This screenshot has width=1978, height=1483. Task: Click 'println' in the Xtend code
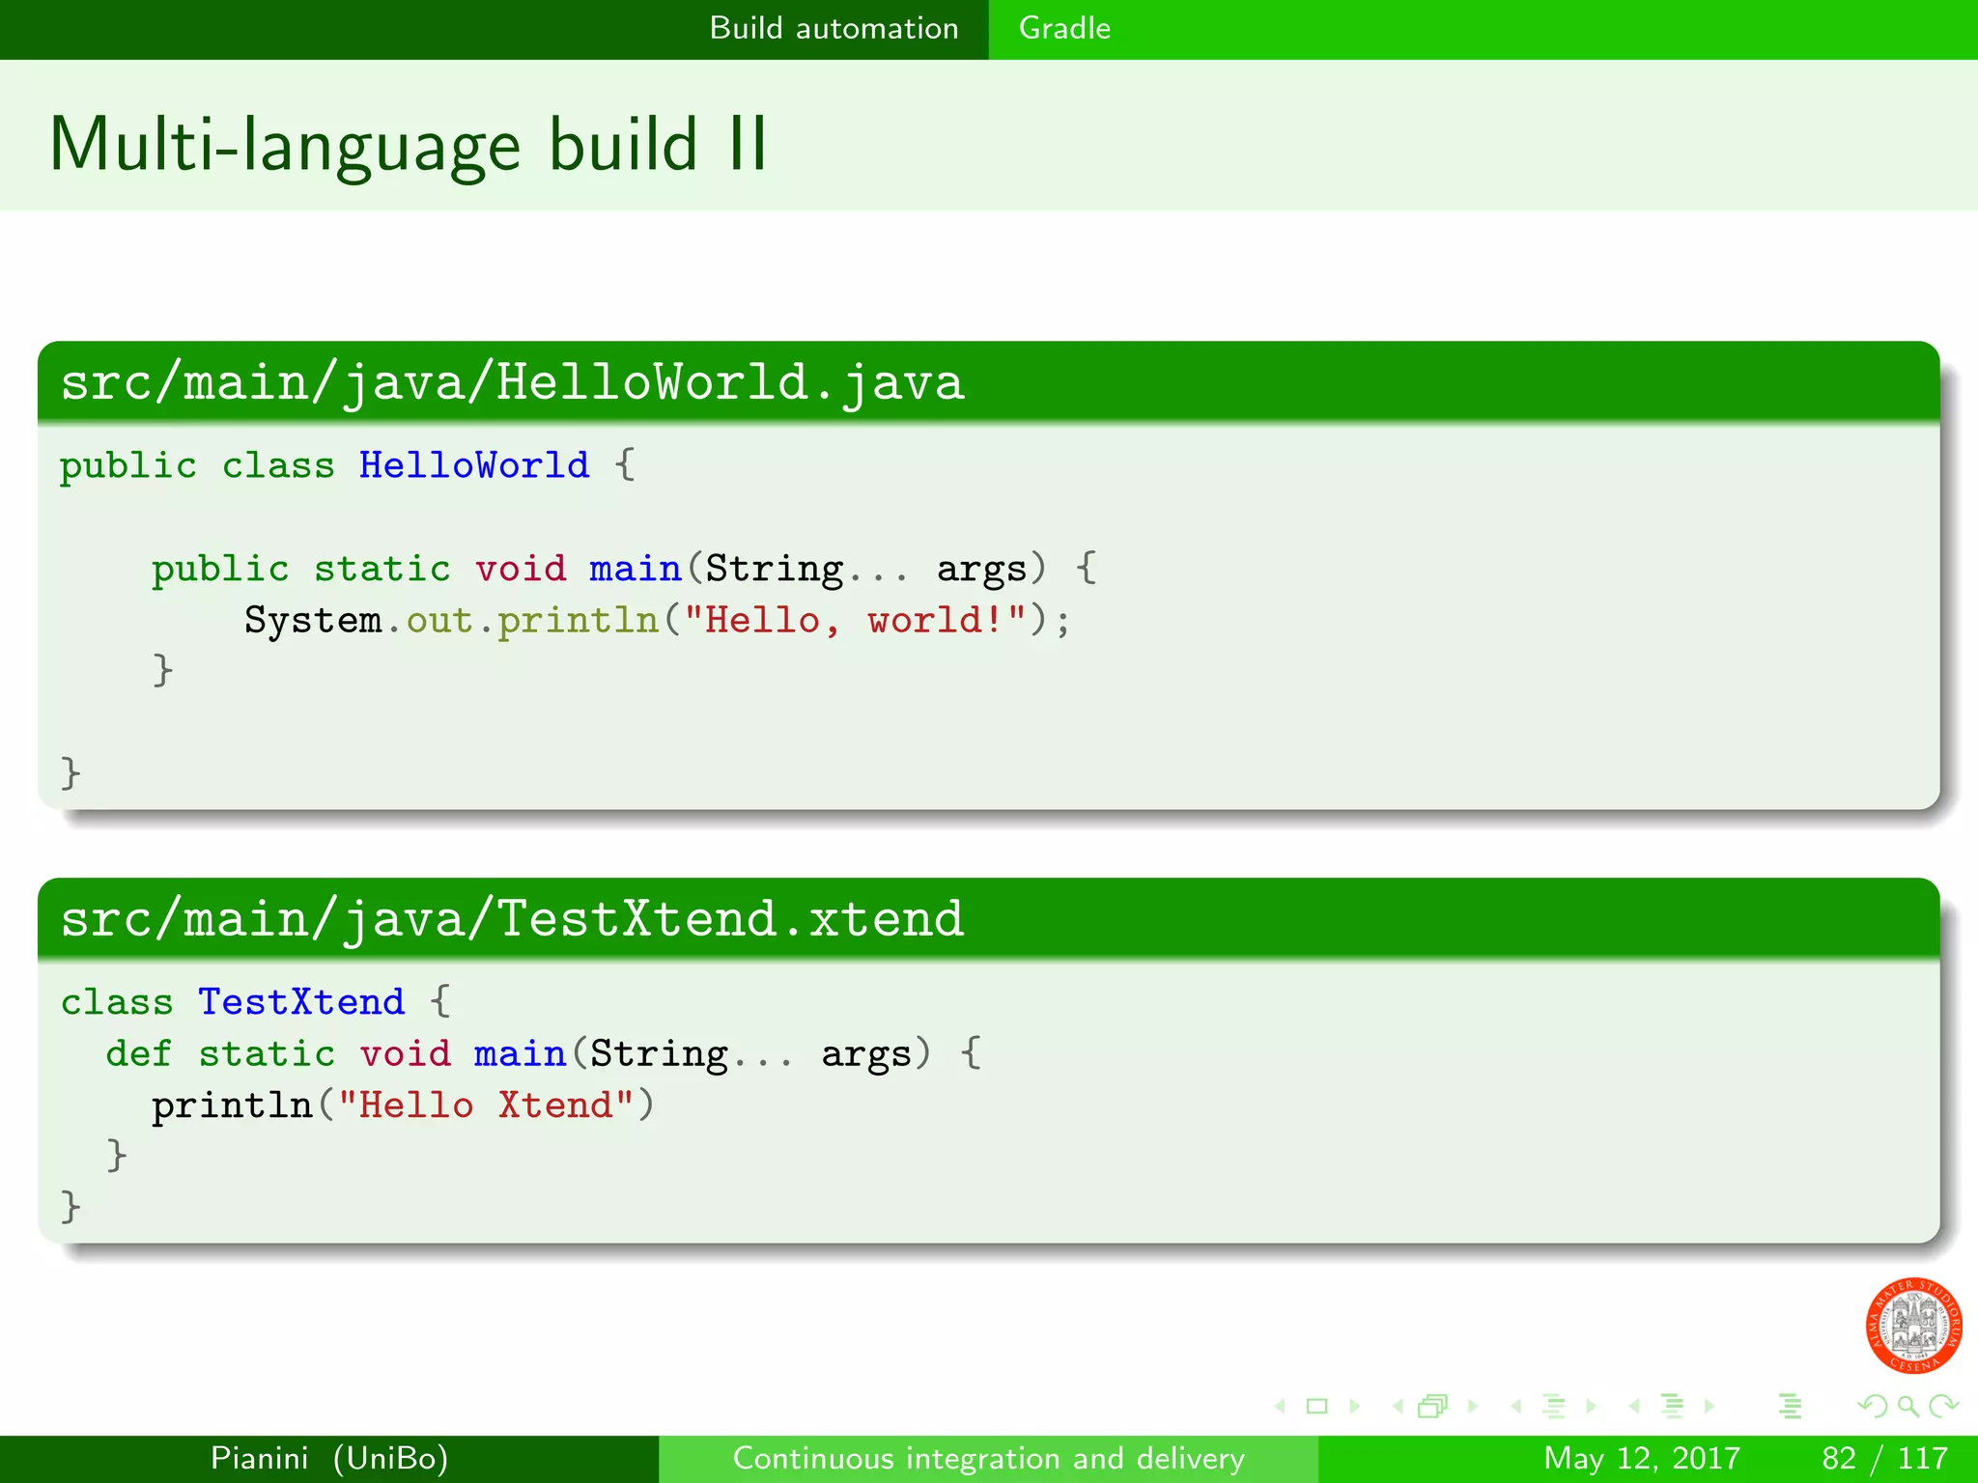232,1106
